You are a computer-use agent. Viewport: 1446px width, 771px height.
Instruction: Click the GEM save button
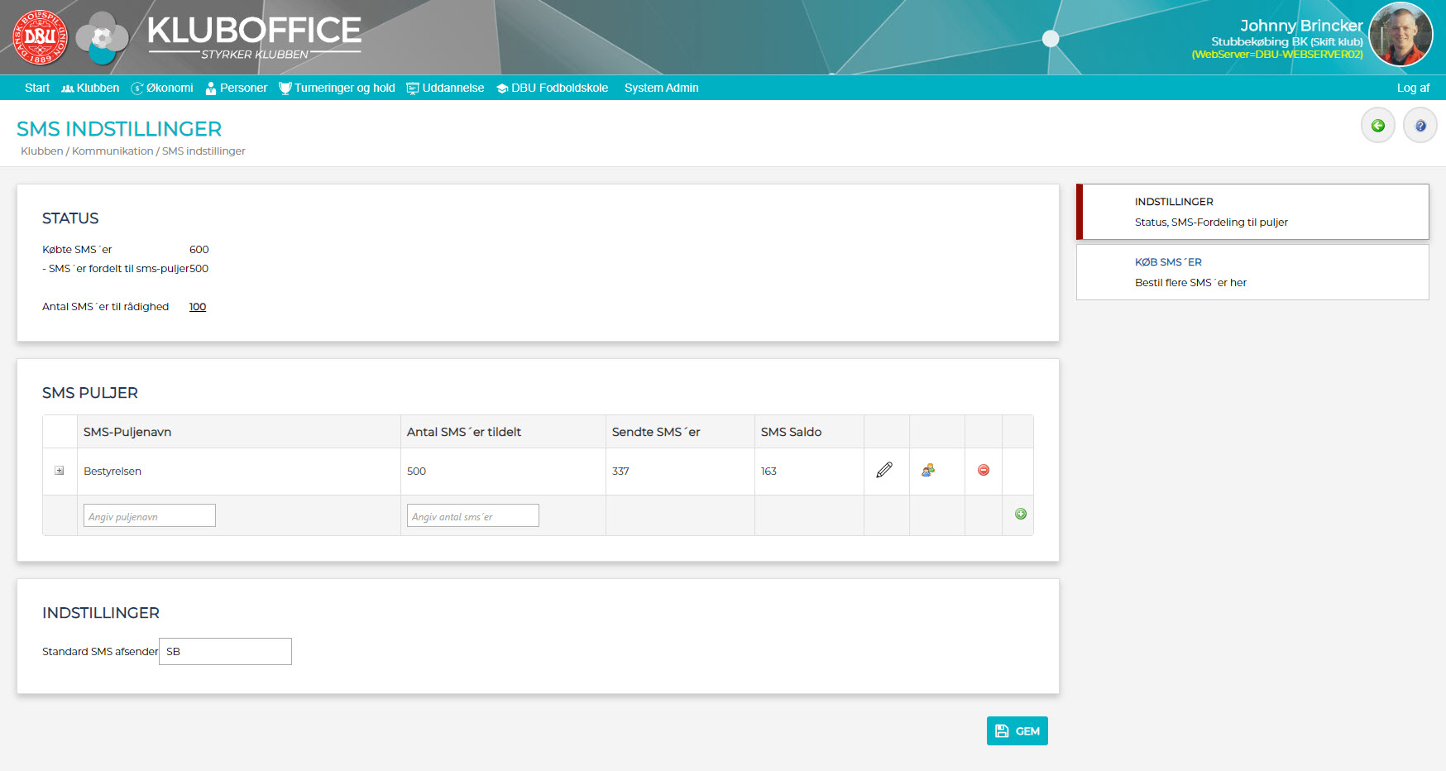coord(1017,730)
